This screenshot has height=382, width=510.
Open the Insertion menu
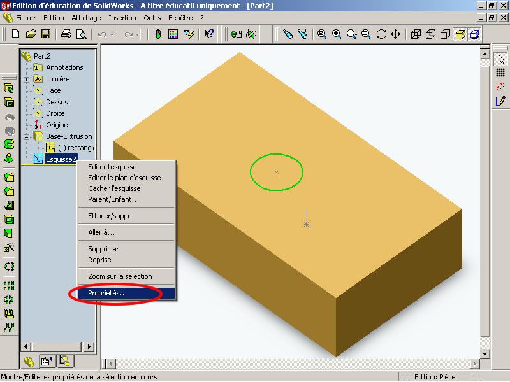pos(122,18)
